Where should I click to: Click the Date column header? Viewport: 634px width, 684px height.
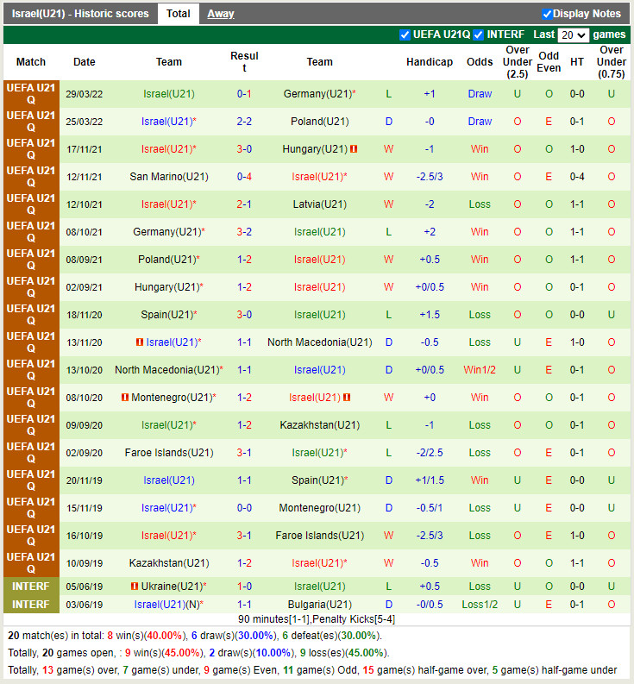pos(85,62)
